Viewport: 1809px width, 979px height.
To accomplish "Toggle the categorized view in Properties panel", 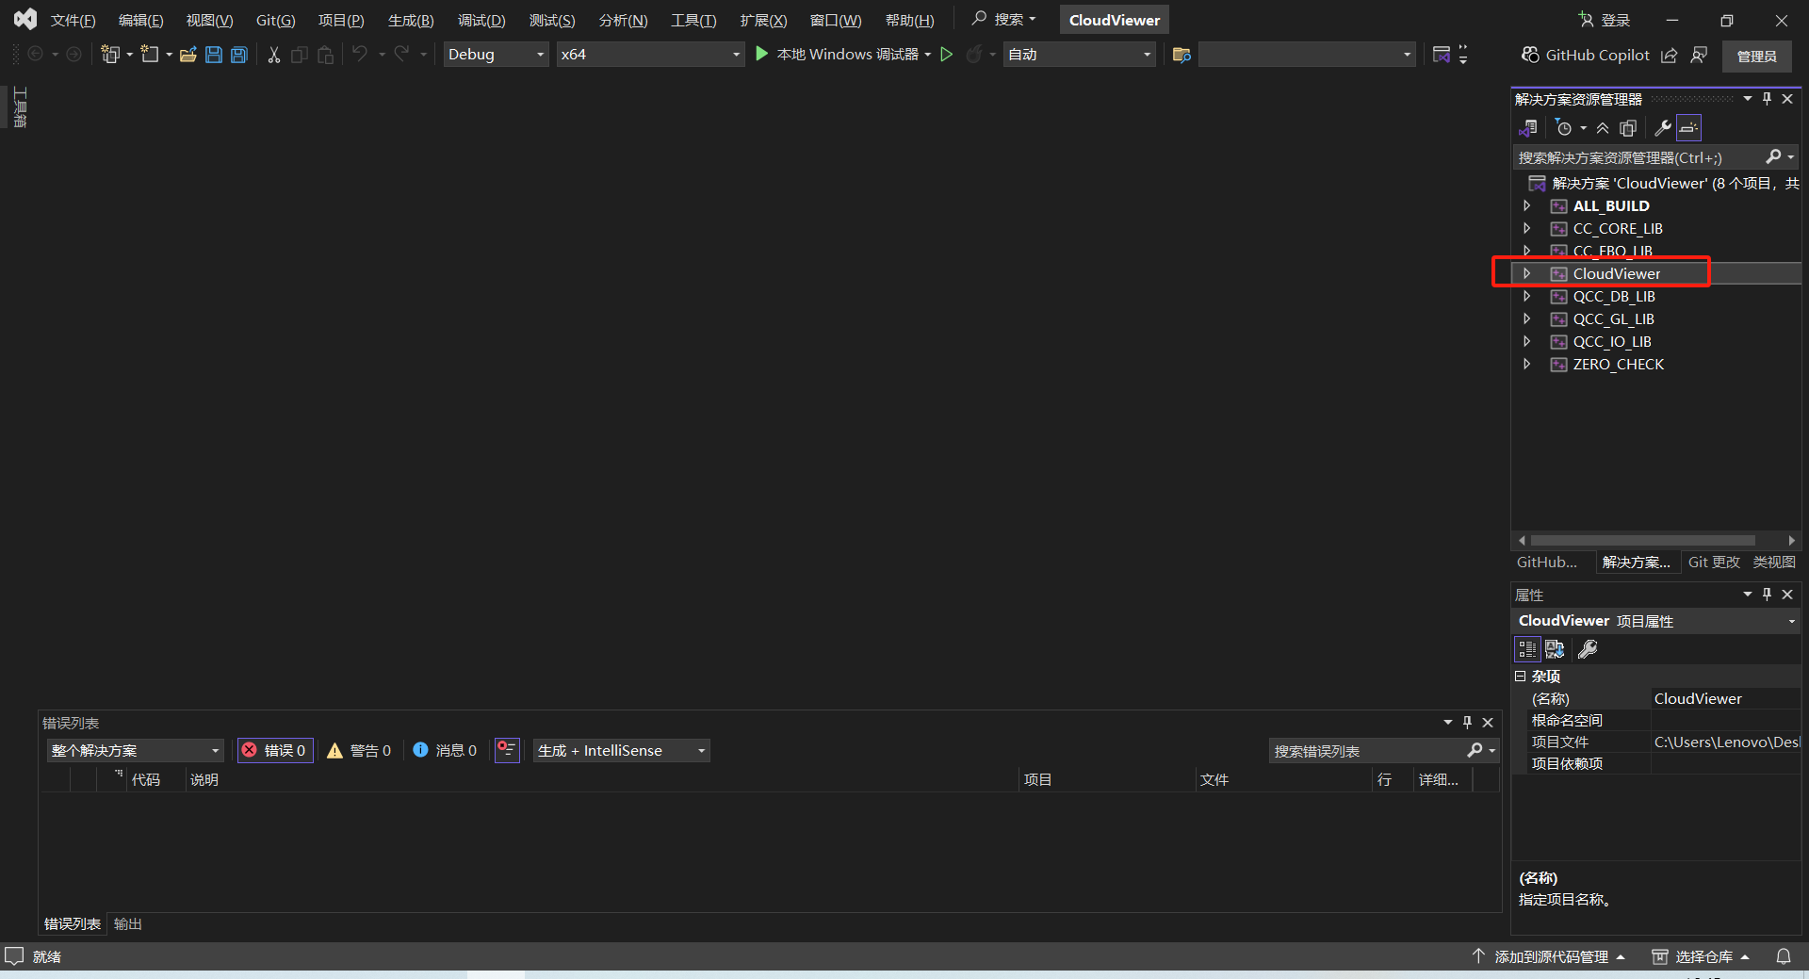I will tap(1526, 648).
